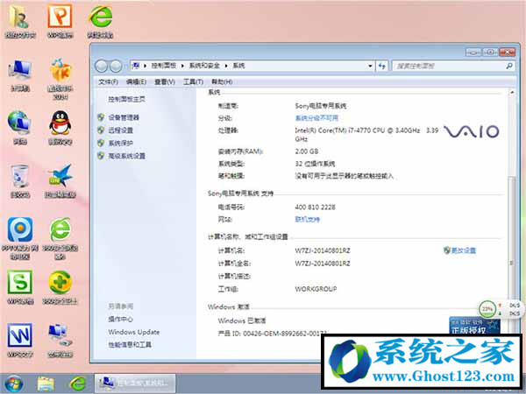Open Windows Update link in sidebar
The image size is (526, 394).
[x=134, y=332]
